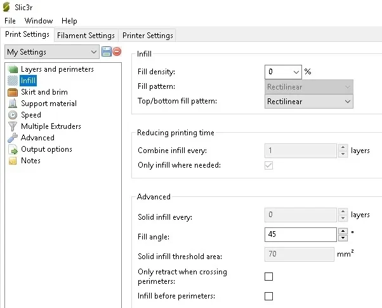Open Top/bottom fill pattern dropdown
The image size is (382, 308).
[308, 102]
